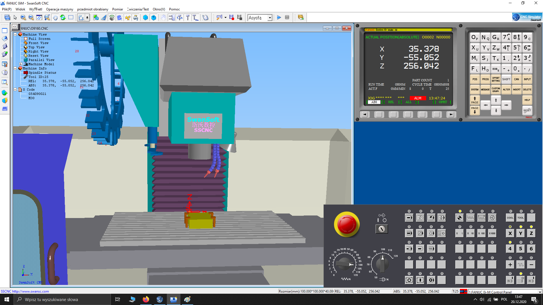The height and width of the screenshot is (305, 543).
Task: Click the green rotate view toolbar icon
Action: (63, 18)
